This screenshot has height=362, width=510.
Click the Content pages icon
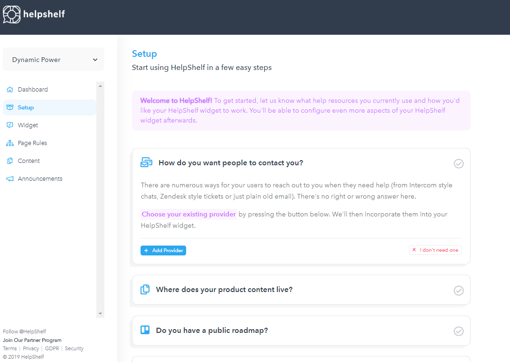9,161
